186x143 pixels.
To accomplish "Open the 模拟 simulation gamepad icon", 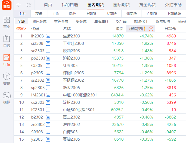I will point(6,98).
